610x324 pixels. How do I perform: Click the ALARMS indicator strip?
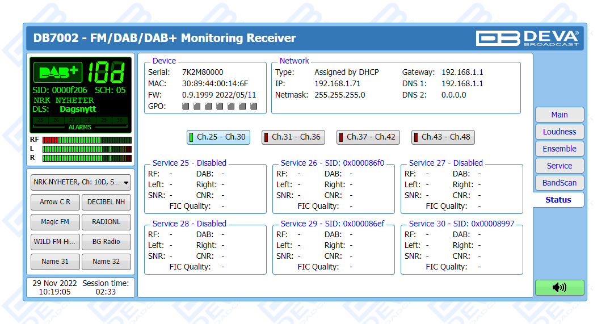pyautogui.click(x=80, y=123)
